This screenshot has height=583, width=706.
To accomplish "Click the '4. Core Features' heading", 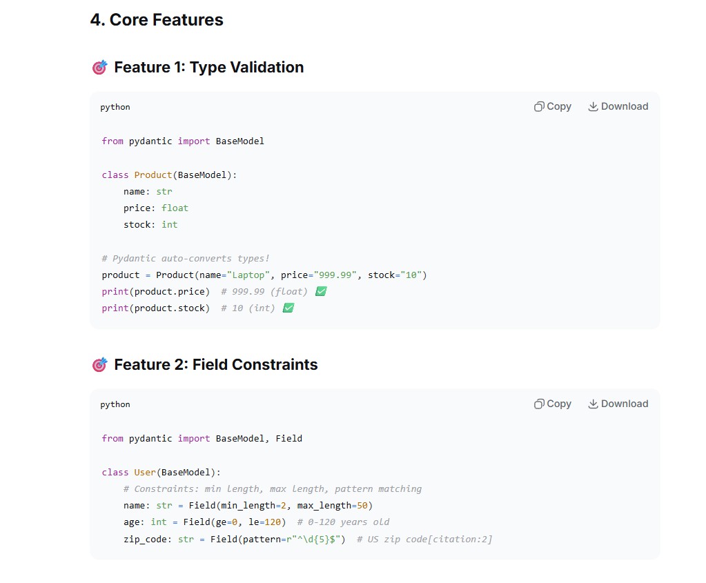I will click(157, 20).
